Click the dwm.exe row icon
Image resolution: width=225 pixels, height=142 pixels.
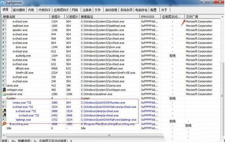[4, 47]
